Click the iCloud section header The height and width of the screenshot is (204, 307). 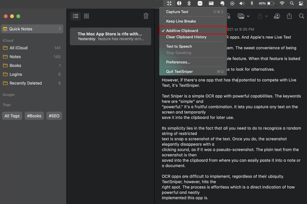coord(8,40)
